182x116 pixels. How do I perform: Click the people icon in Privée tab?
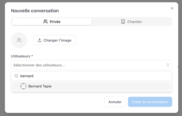click(x=45, y=21)
